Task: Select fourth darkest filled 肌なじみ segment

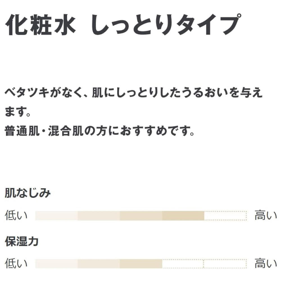Action: (x=183, y=216)
